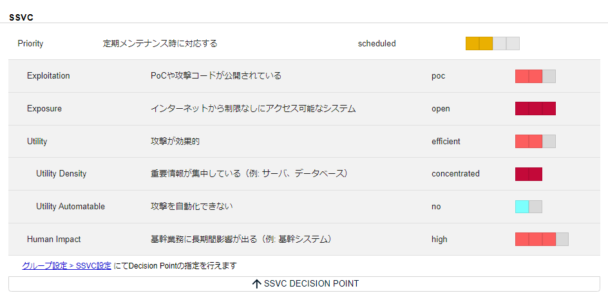Select the Priority row label
Screen dimensions: 608x302
pyautogui.click(x=30, y=44)
